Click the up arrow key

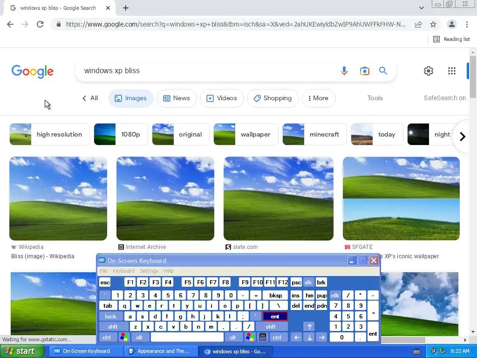(x=309, y=327)
